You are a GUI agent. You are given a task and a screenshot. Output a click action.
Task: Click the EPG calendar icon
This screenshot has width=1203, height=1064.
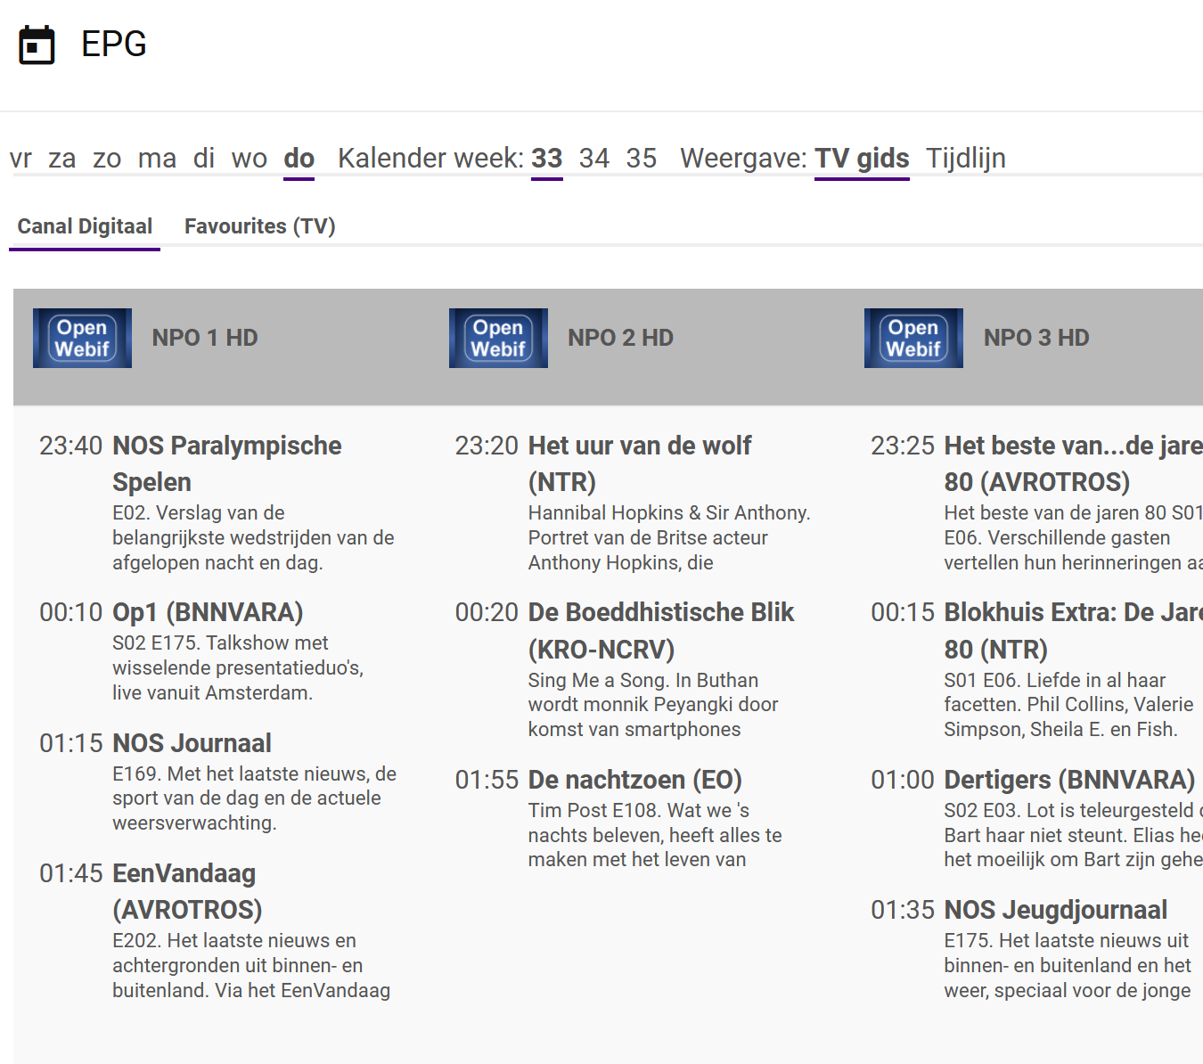click(37, 45)
